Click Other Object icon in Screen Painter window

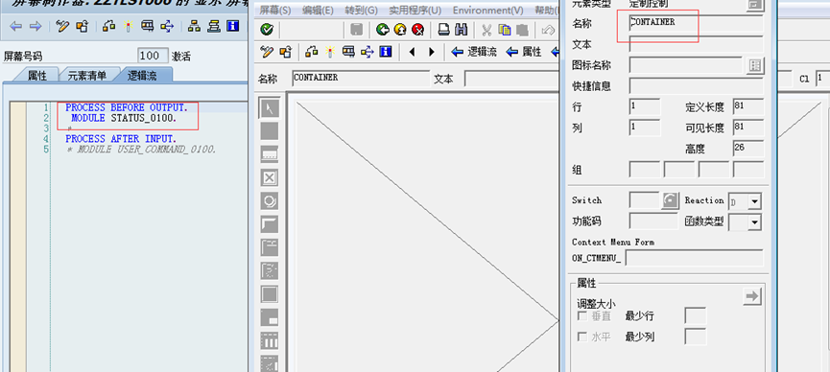click(83, 27)
